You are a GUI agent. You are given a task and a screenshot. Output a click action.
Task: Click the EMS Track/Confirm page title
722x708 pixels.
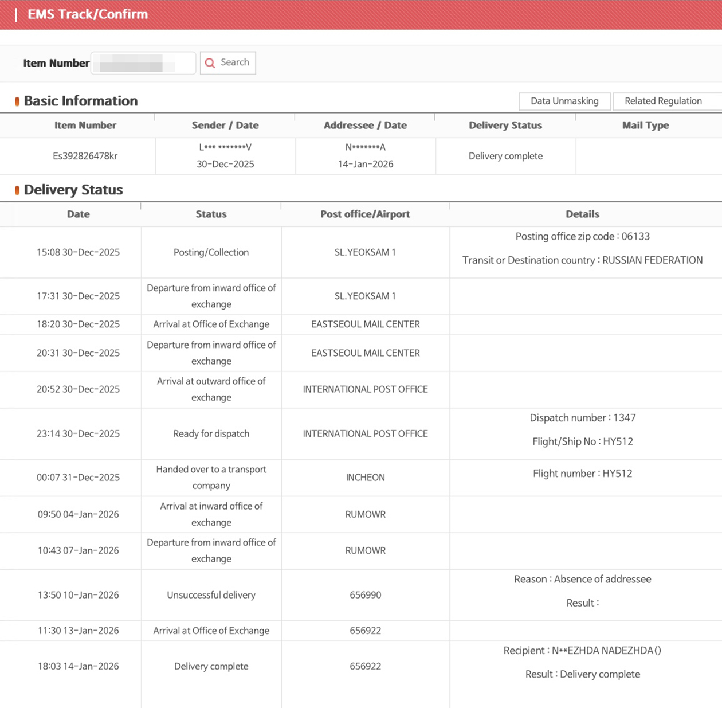click(x=88, y=14)
